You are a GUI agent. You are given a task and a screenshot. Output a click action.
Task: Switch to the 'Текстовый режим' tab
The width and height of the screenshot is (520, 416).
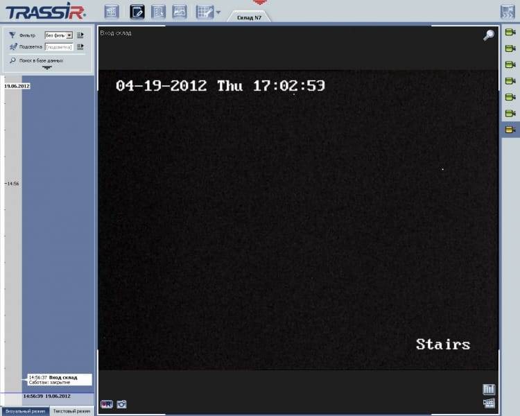point(72,411)
